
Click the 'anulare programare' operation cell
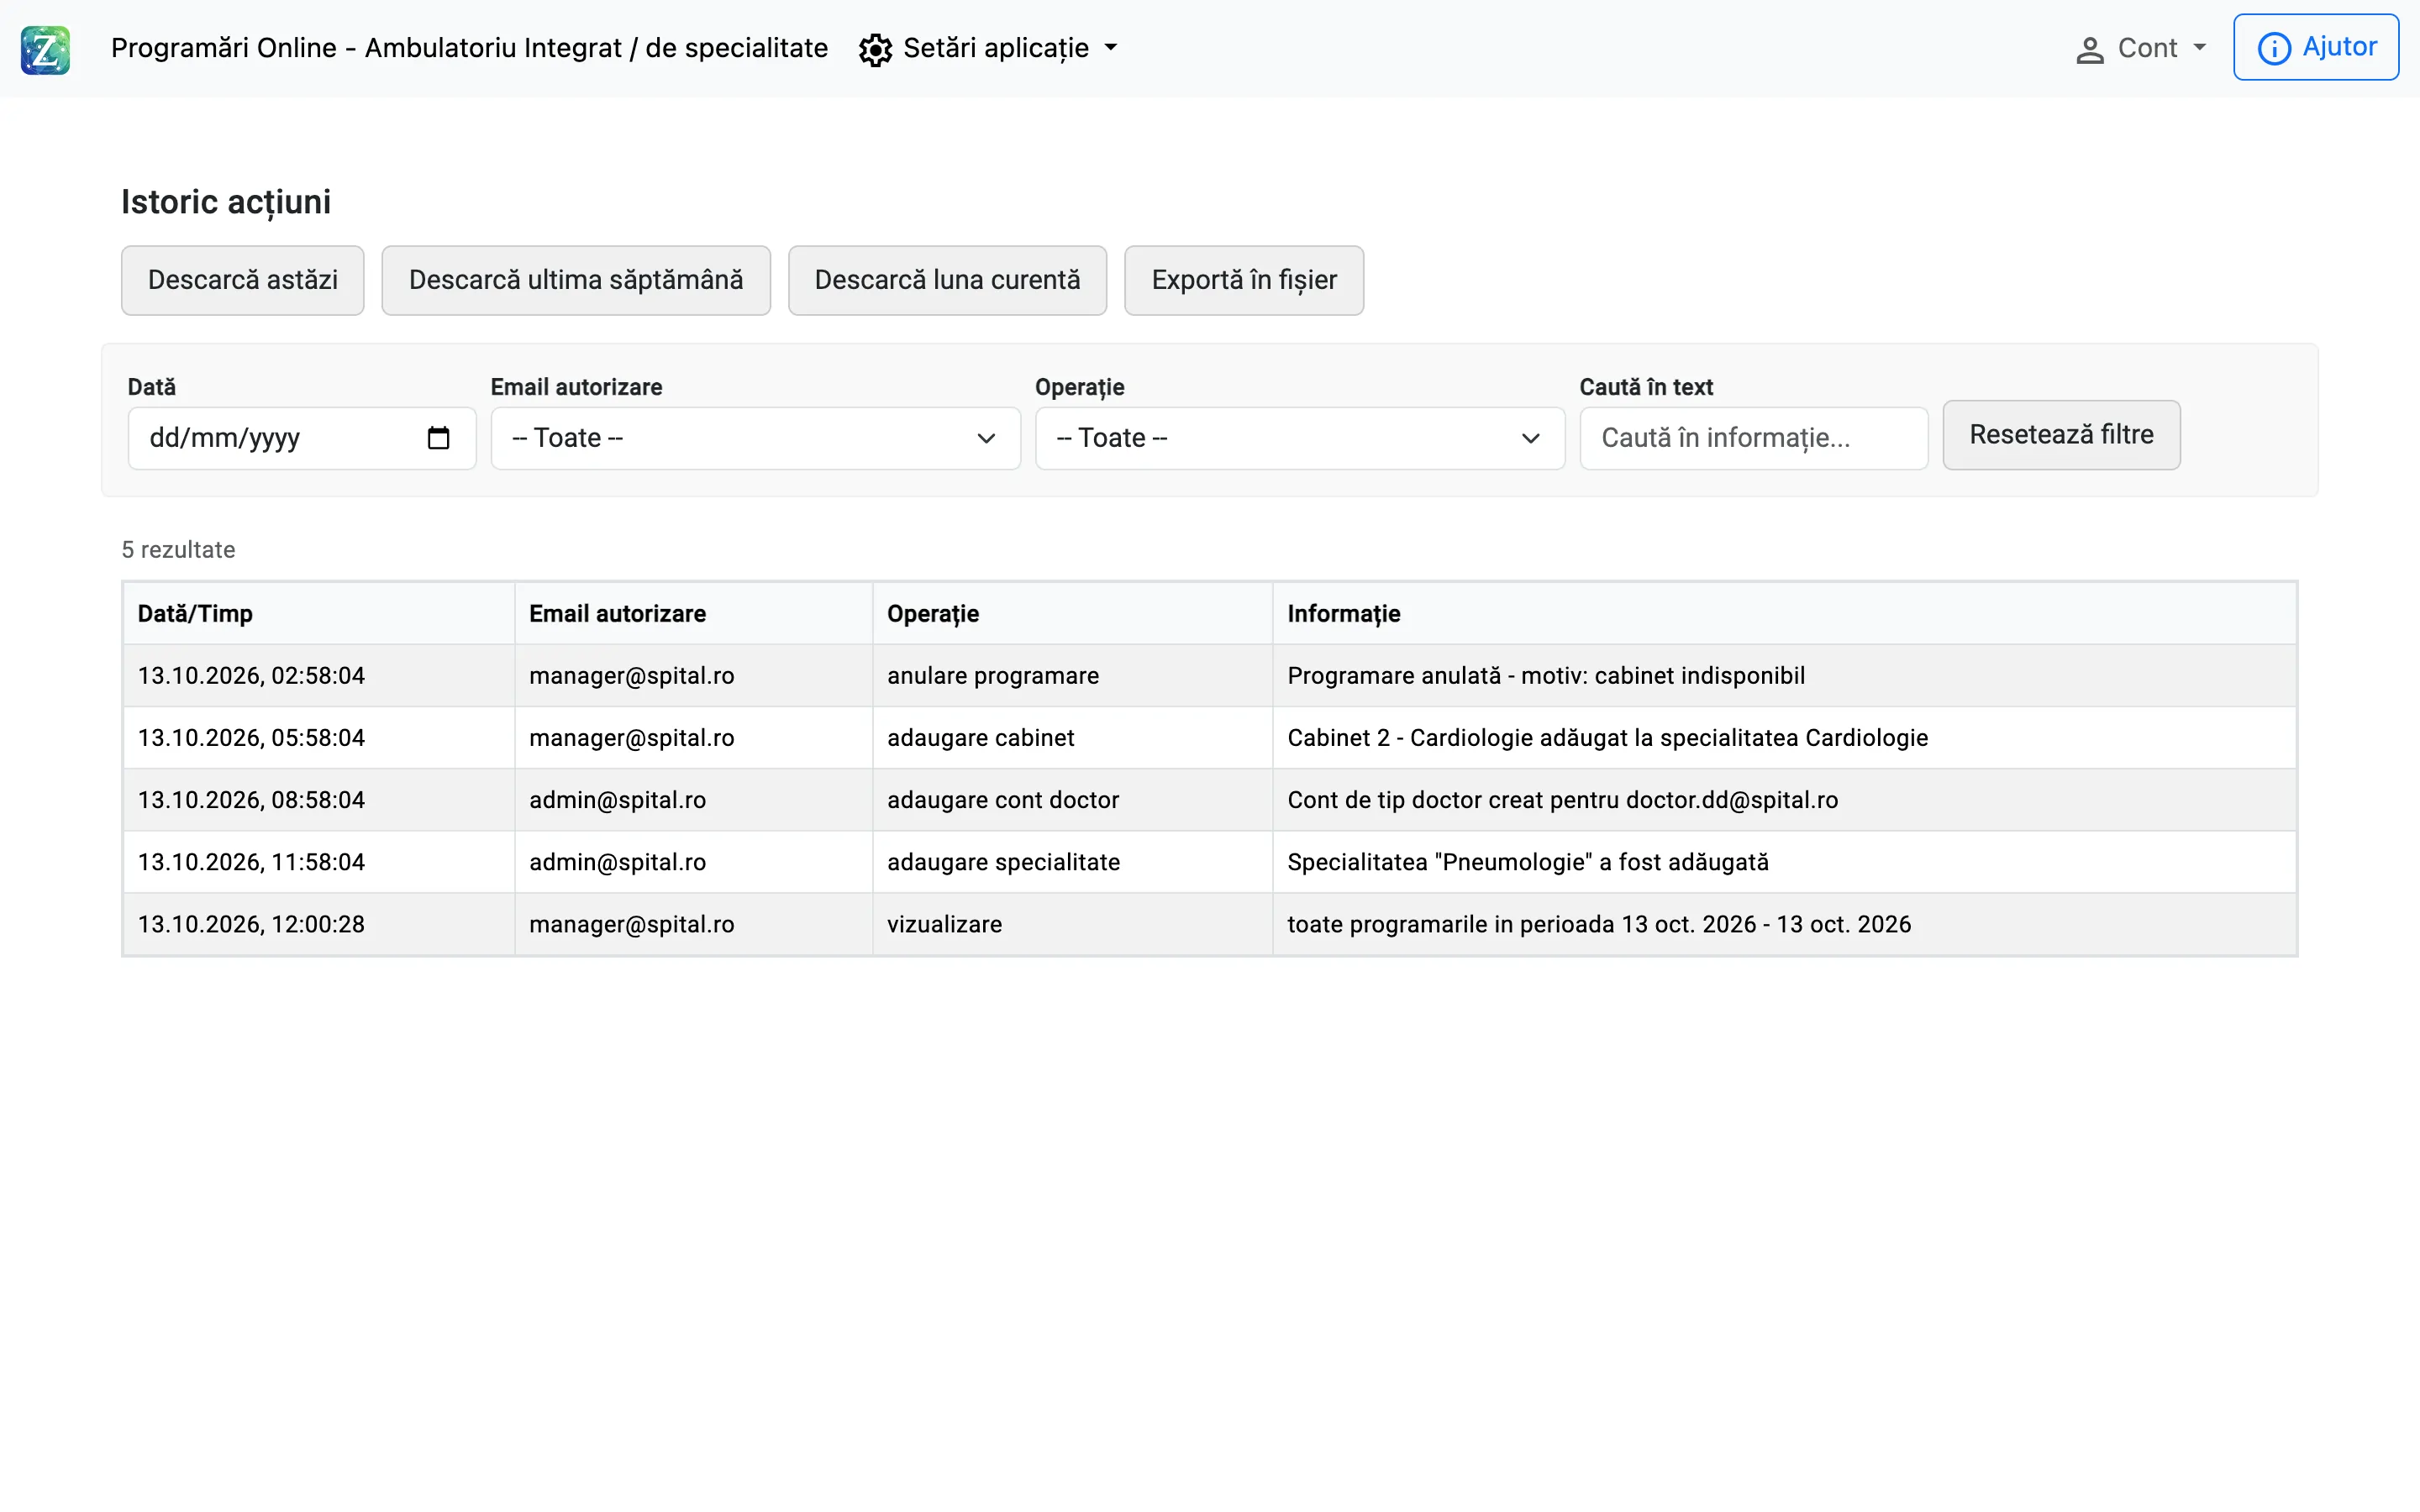[1073, 676]
